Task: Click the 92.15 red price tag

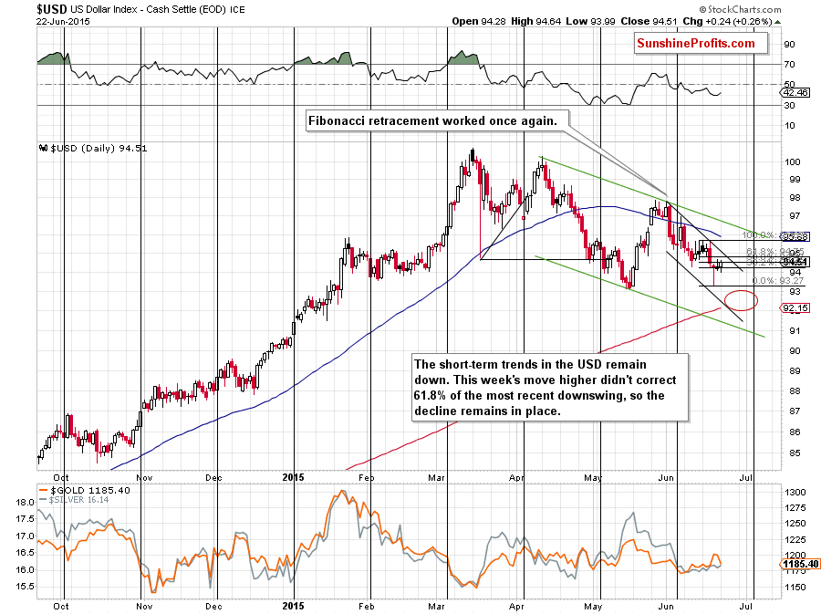Action: [x=795, y=308]
